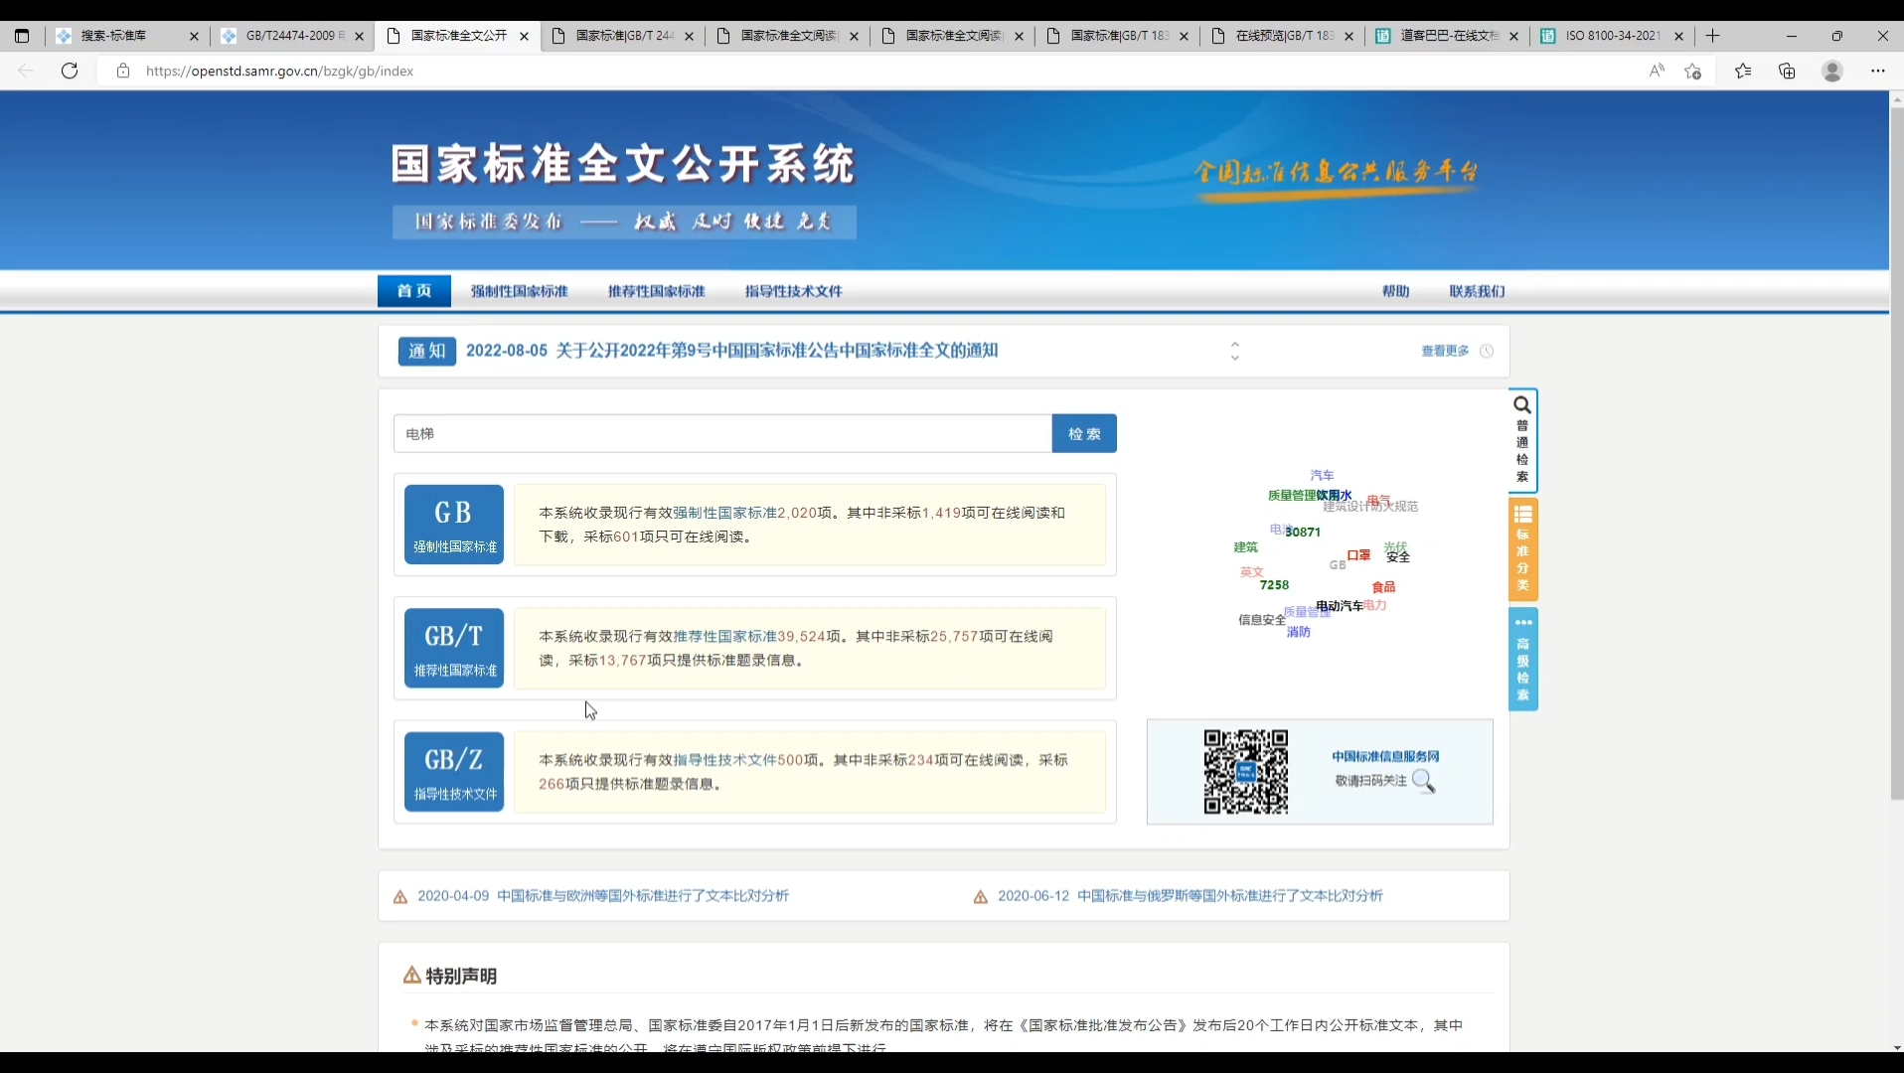The width and height of the screenshot is (1904, 1073).
Task: Go back with the browser back arrow
Action: pos(26,71)
